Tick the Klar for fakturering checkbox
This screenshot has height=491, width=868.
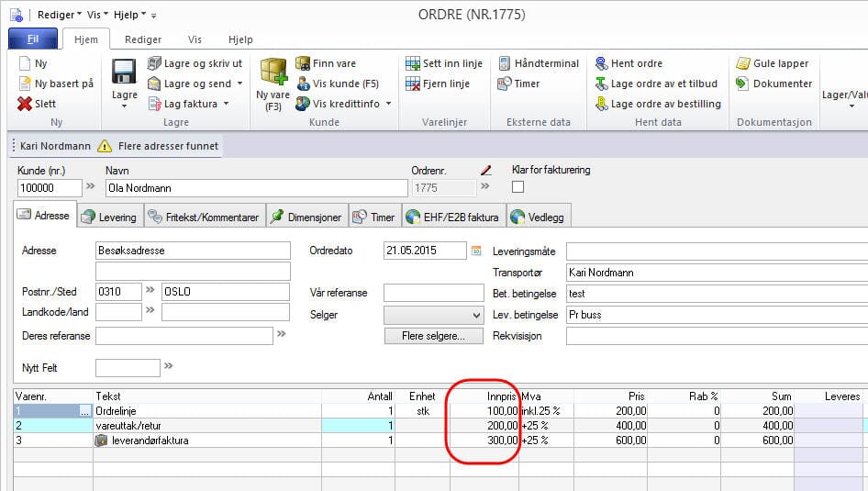[517, 187]
